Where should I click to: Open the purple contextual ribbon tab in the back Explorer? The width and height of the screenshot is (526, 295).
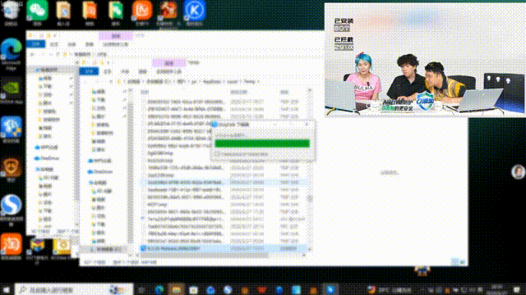click(x=115, y=36)
